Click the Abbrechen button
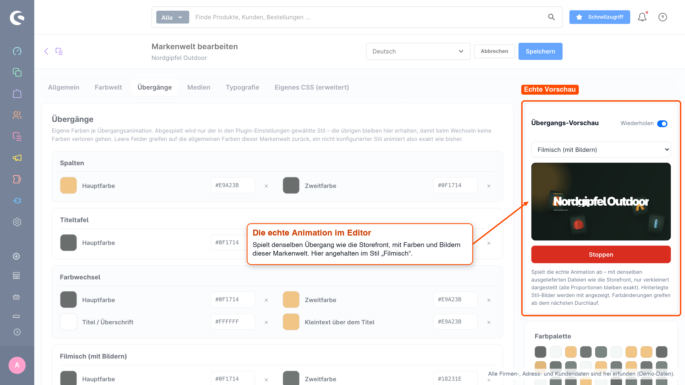The height and width of the screenshot is (385, 685). click(x=494, y=51)
